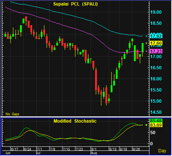Click the 15.50 price axis label

tap(156, 90)
